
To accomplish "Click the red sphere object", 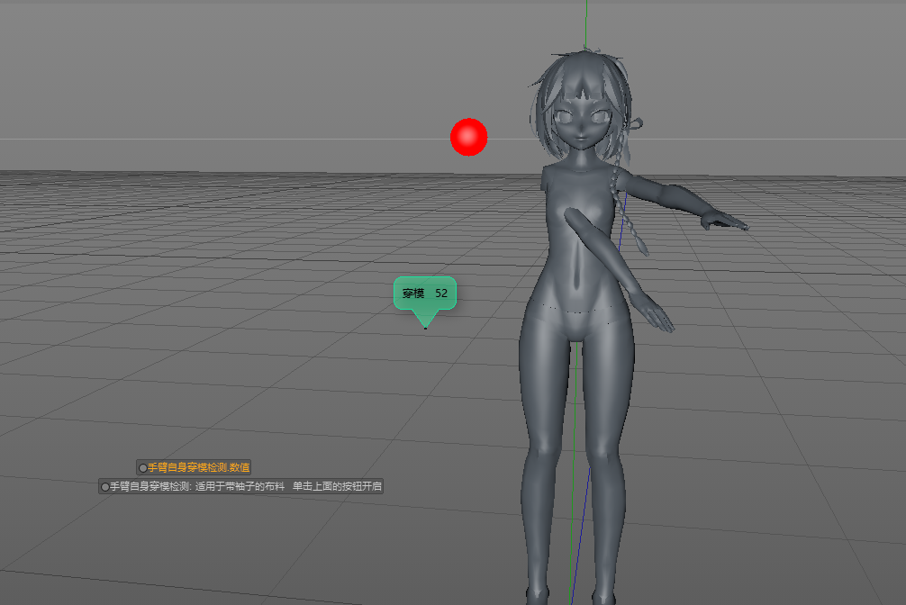I will tap(468, 137).
